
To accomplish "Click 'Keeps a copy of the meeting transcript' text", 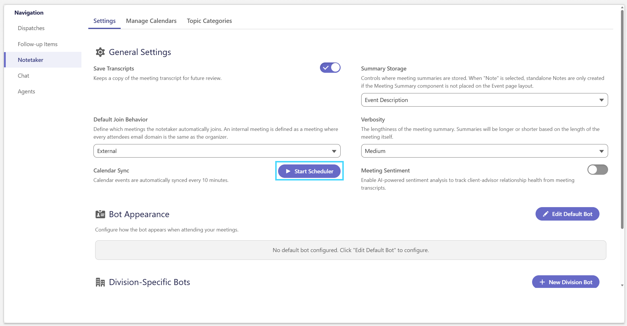I will (157, 78).
